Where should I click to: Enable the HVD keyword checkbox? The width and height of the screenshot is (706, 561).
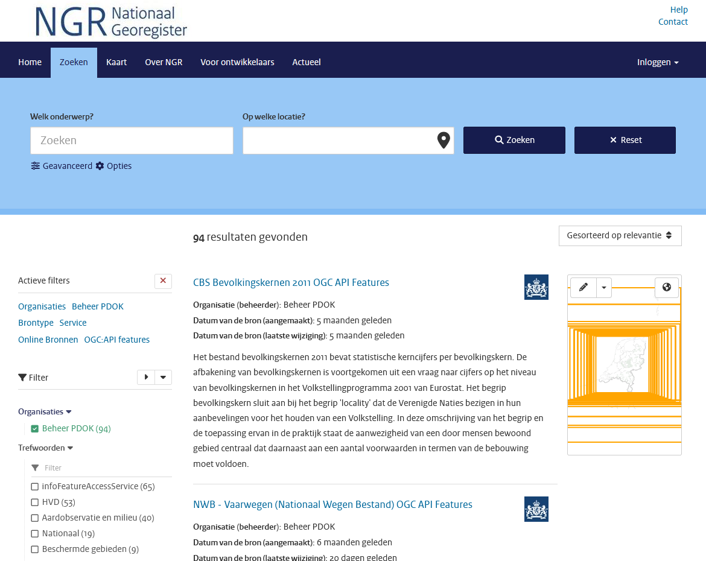coord(34,502)
